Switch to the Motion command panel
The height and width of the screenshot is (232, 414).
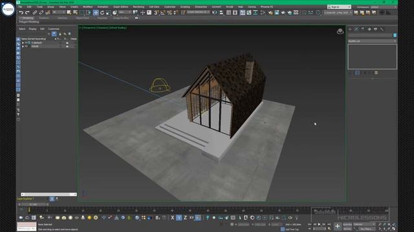coord(369,29)
